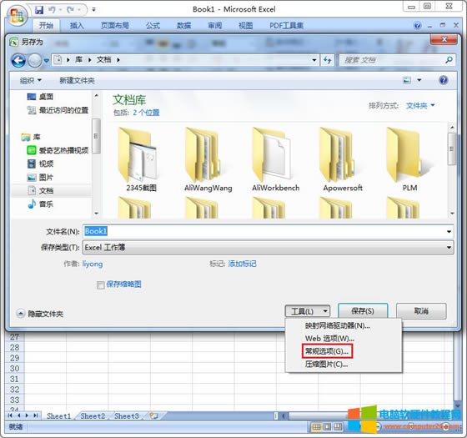Click the insert worksheet tab icon
Image resolution: width=467 pixels, height=438 pixels.
153,415
